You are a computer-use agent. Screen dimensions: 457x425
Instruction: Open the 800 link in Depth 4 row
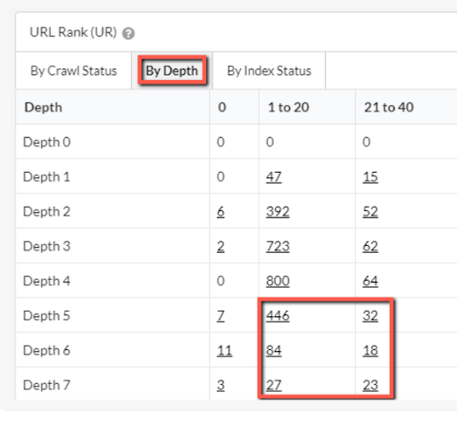pos(278,281)
